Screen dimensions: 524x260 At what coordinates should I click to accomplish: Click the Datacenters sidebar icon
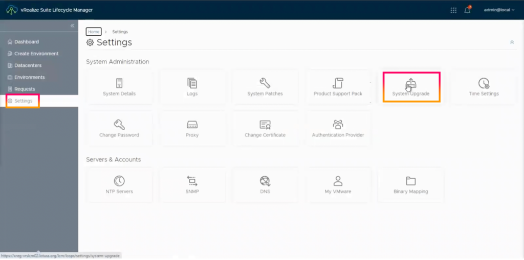10,66
